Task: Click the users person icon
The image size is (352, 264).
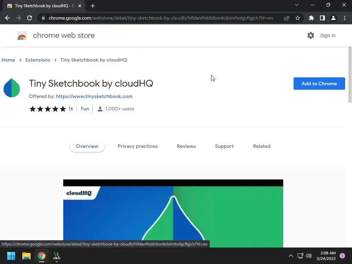Action: 100,109
